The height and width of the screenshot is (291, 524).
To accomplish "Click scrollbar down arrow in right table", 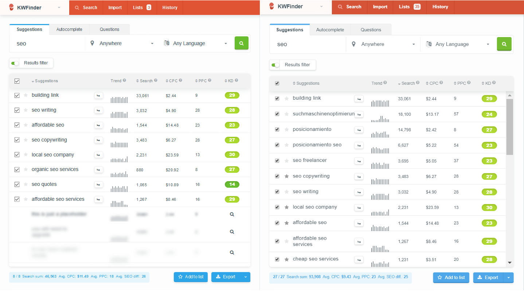I will [510, 263].
